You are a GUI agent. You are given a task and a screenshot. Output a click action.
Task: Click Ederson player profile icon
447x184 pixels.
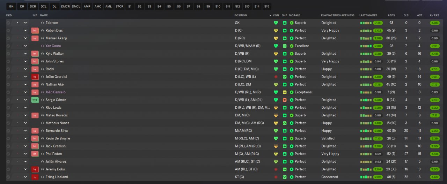(x=43, y=23)
